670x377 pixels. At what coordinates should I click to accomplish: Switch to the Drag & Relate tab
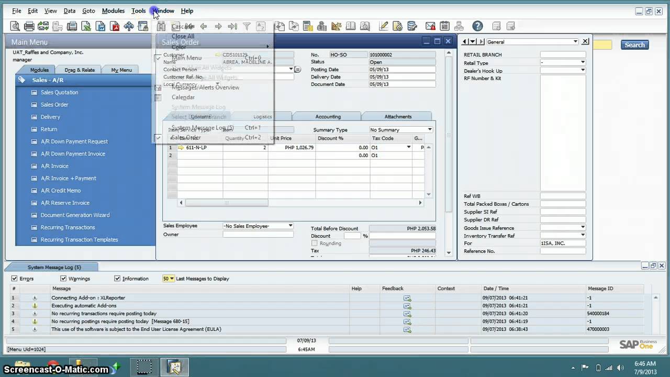tap(80, 70)
